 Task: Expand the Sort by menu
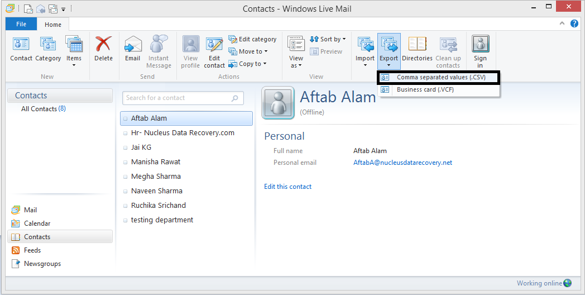tap(328, 39)
